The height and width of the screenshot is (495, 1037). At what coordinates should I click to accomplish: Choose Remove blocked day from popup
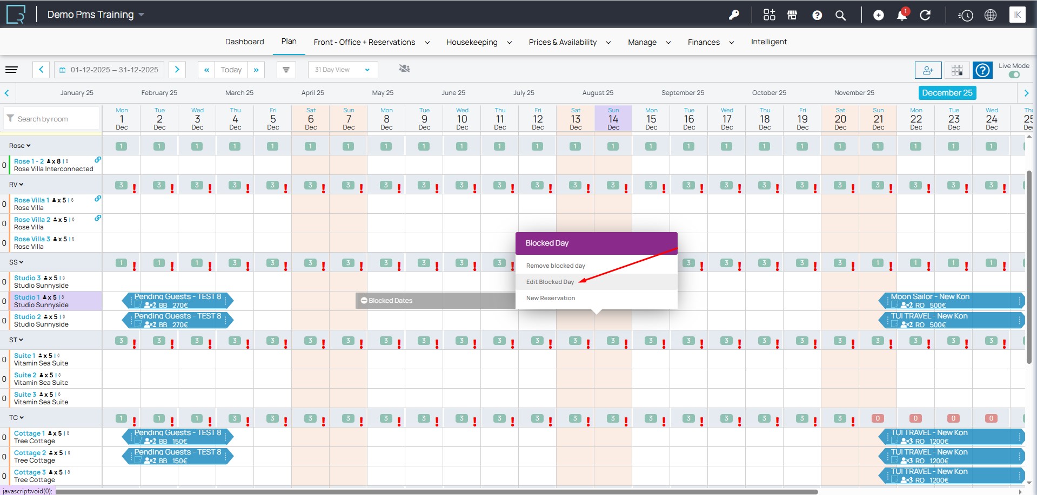[596, 266]
